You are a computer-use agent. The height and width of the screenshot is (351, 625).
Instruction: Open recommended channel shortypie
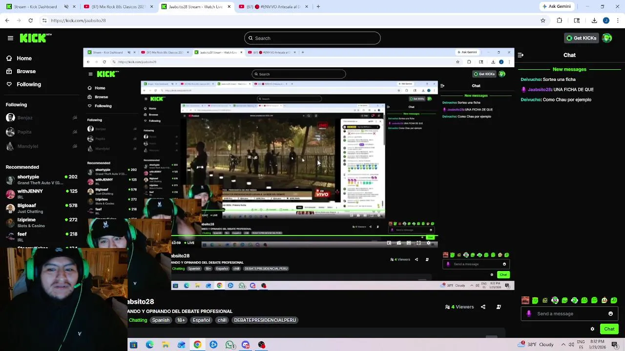click(x=42, y=179)
